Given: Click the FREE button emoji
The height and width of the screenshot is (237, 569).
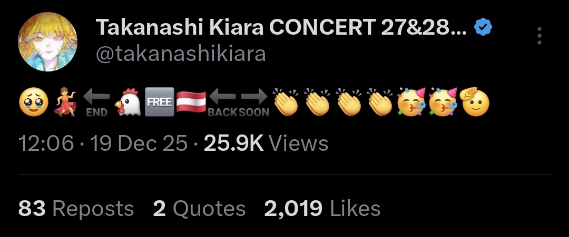Looking at the screenshot, I should tap(159, 102).
